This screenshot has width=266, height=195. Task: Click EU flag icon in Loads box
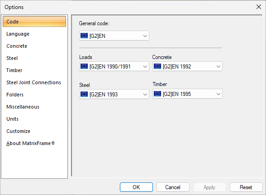coord(84,66)
